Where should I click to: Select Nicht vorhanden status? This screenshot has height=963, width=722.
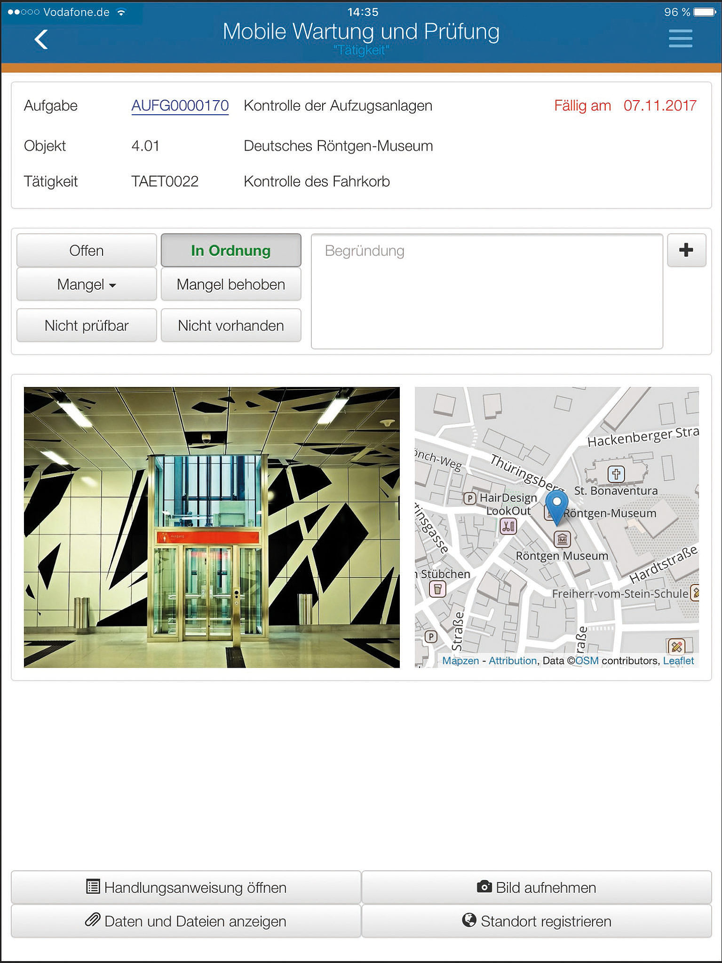[230, 325]
